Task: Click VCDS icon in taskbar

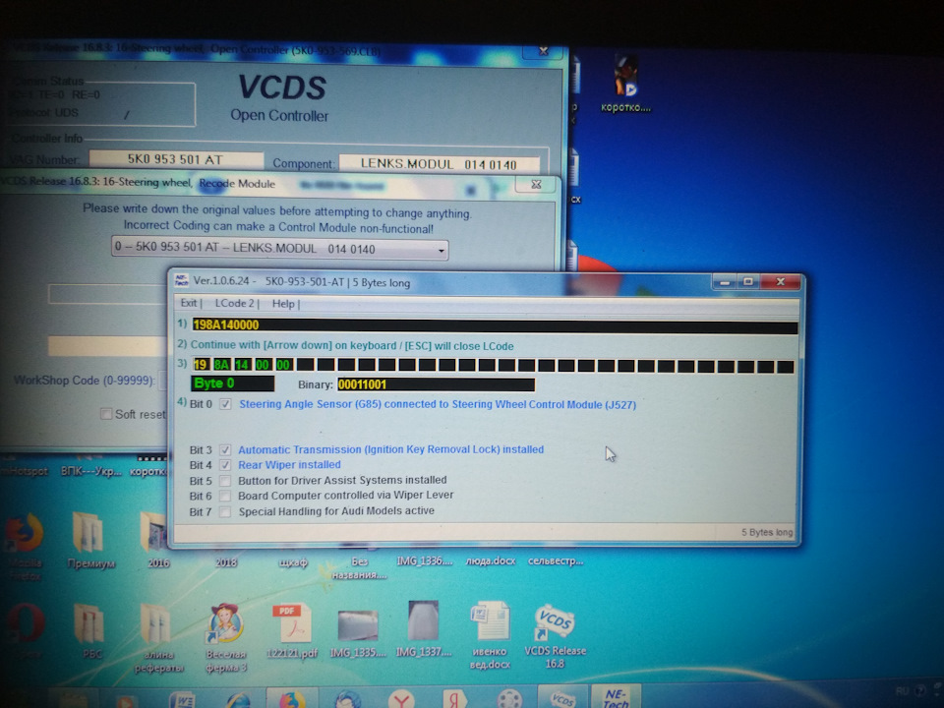Action: (562, 698)
